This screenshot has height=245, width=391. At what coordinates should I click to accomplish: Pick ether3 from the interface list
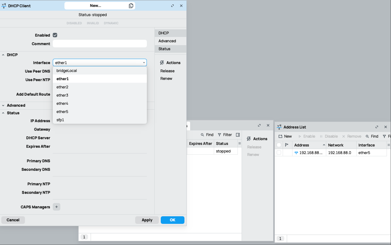click(100, 95)
